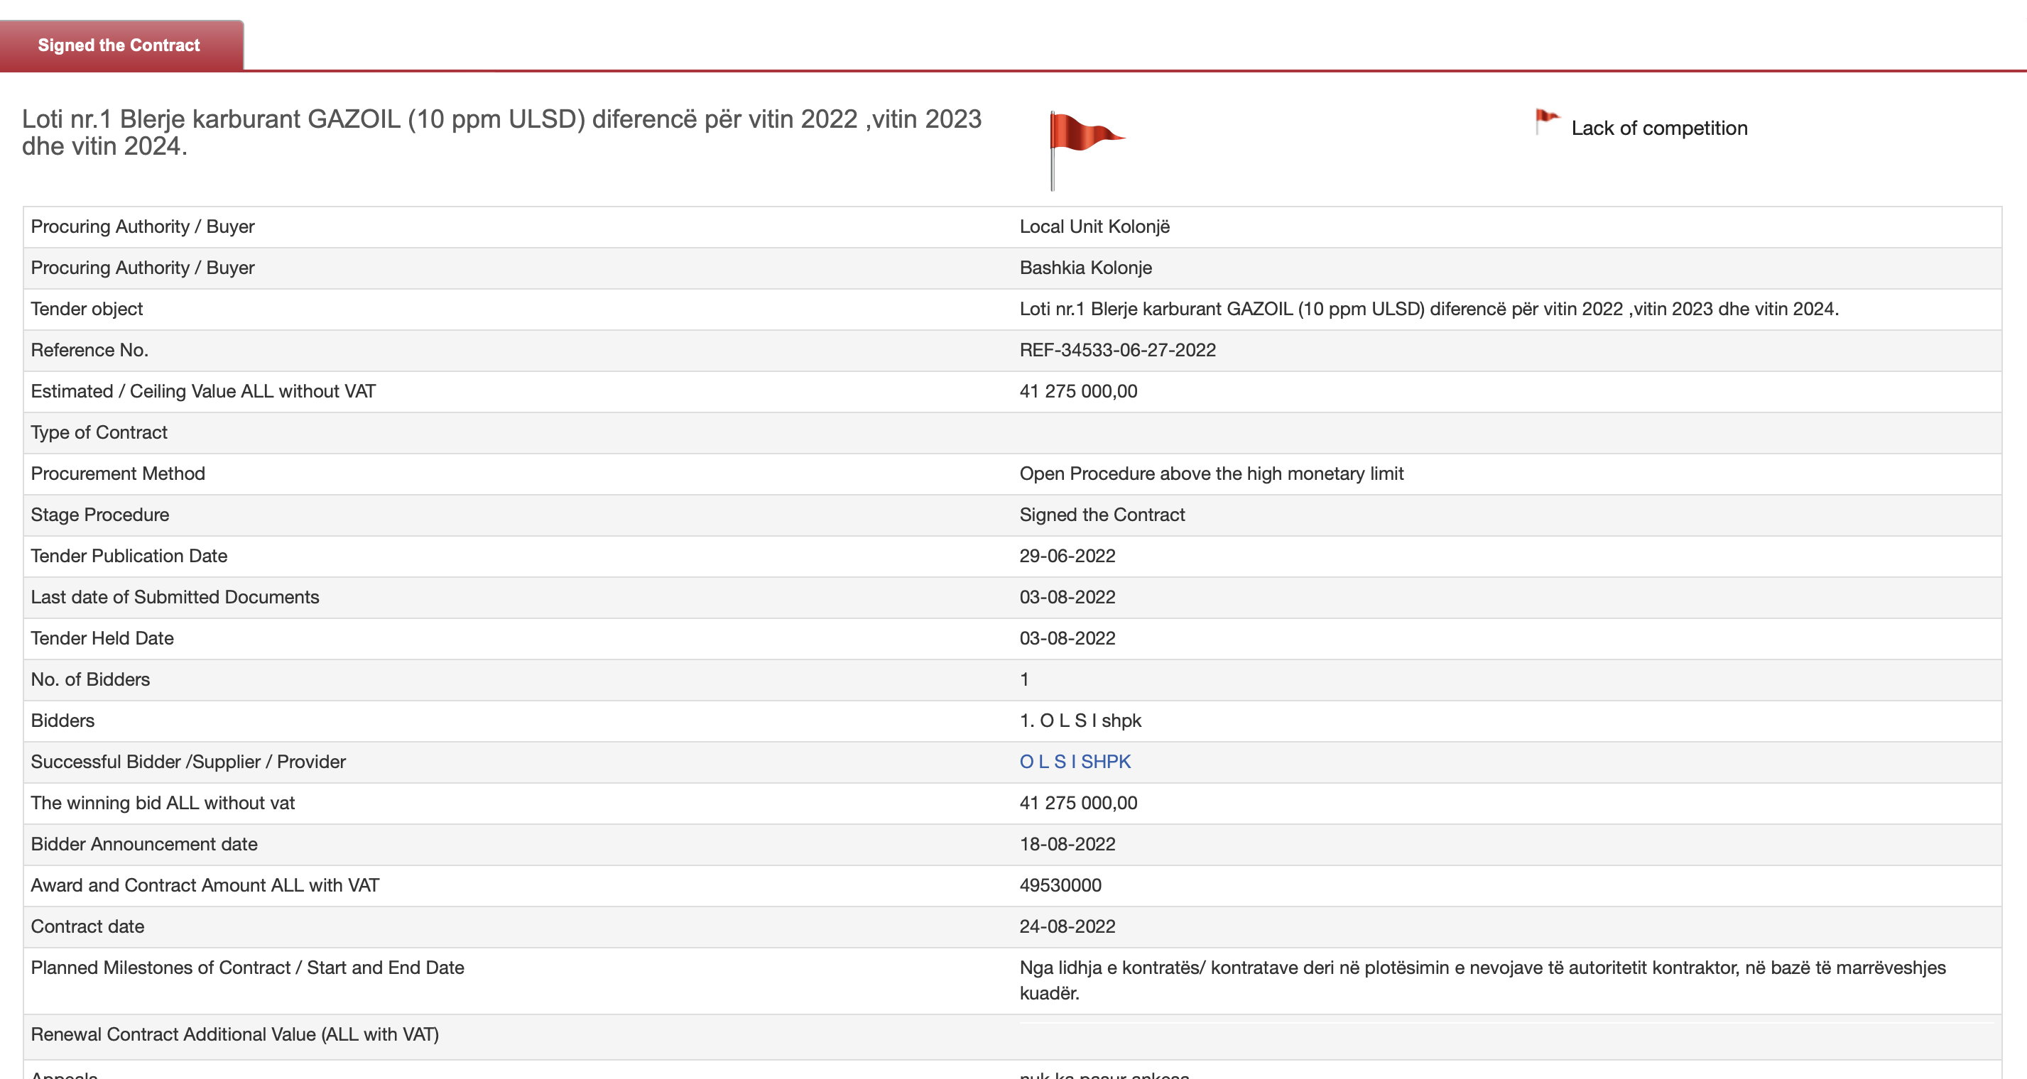Viewport: 2027px width, 1079px height.
Task: Click the award amount 49530000
Action: 1060,884
